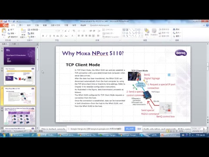
Task: Click the Columns icon in Paragraph group
Action: point(98,36)
